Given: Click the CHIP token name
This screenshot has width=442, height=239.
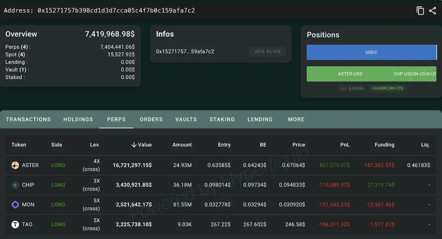Looking at the screenshot, I should 28,185.
